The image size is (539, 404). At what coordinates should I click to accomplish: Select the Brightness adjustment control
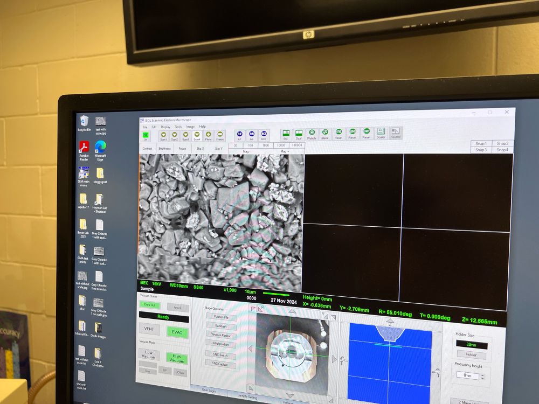coord(164,149)
